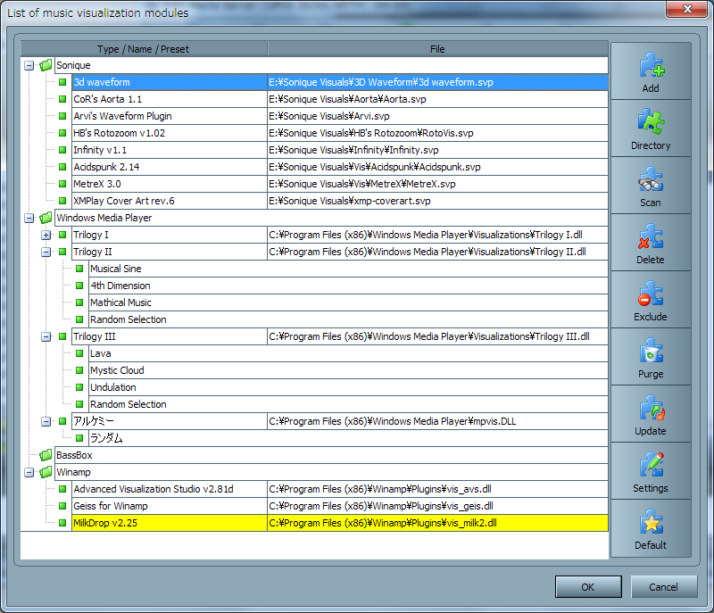Click the Cancel button

pos(663,586)
